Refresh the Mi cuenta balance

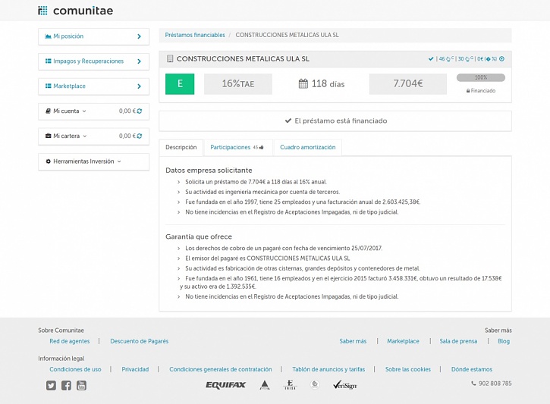pyautogui.click(x=140, y=111)
